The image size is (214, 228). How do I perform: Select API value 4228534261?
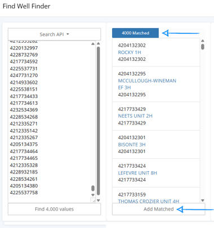(x=24, y=179)
